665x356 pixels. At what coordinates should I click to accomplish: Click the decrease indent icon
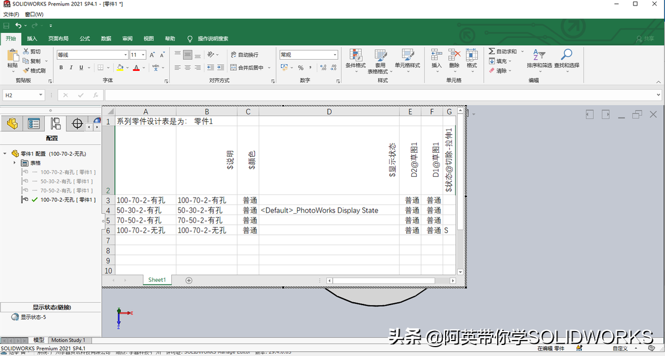click(x=211, y=68)
